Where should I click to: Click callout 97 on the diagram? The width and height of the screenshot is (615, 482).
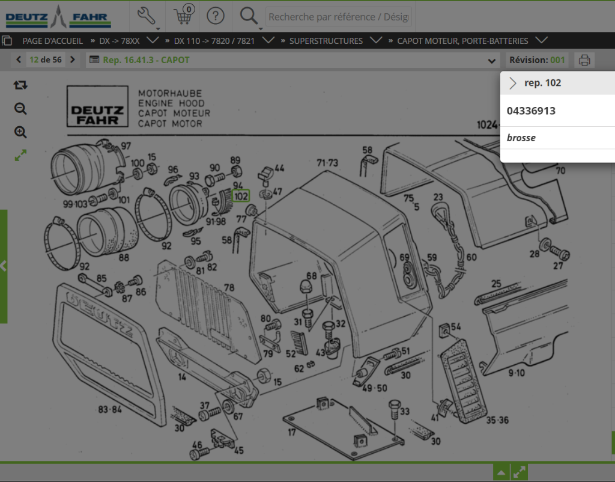pos(126,146)
